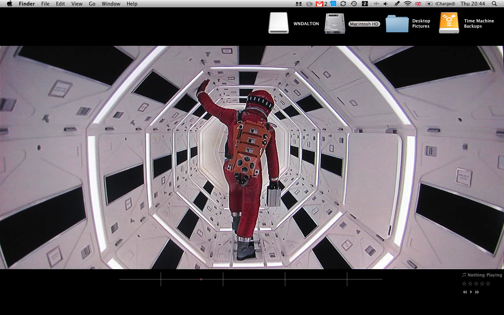
Task: Open the battery status icon menu
Action: 429,4
